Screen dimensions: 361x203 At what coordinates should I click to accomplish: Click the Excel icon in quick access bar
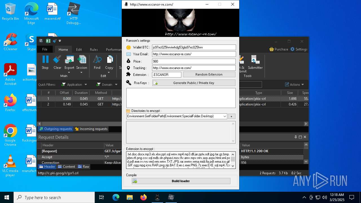pos(48,41)
